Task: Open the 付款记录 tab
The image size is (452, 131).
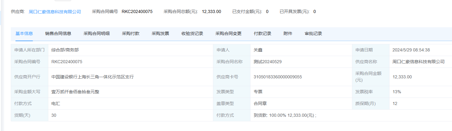Action: coord(262,34)
